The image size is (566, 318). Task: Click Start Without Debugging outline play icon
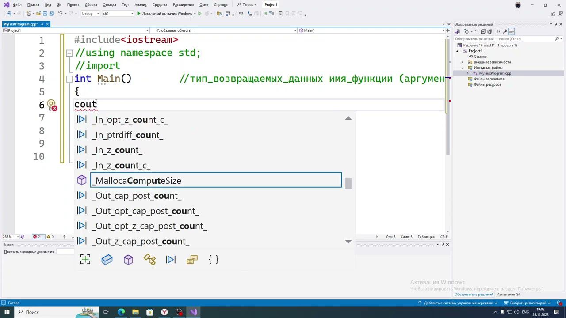(200, 14)
